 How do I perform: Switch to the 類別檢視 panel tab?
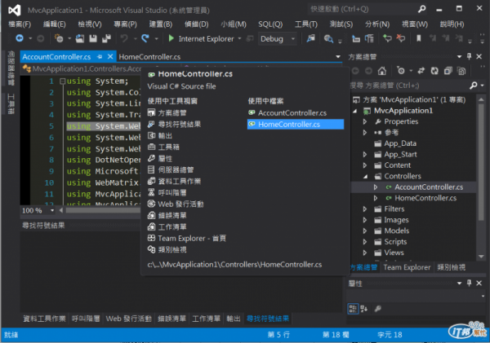pyautogui.click(x=452, y=267)
